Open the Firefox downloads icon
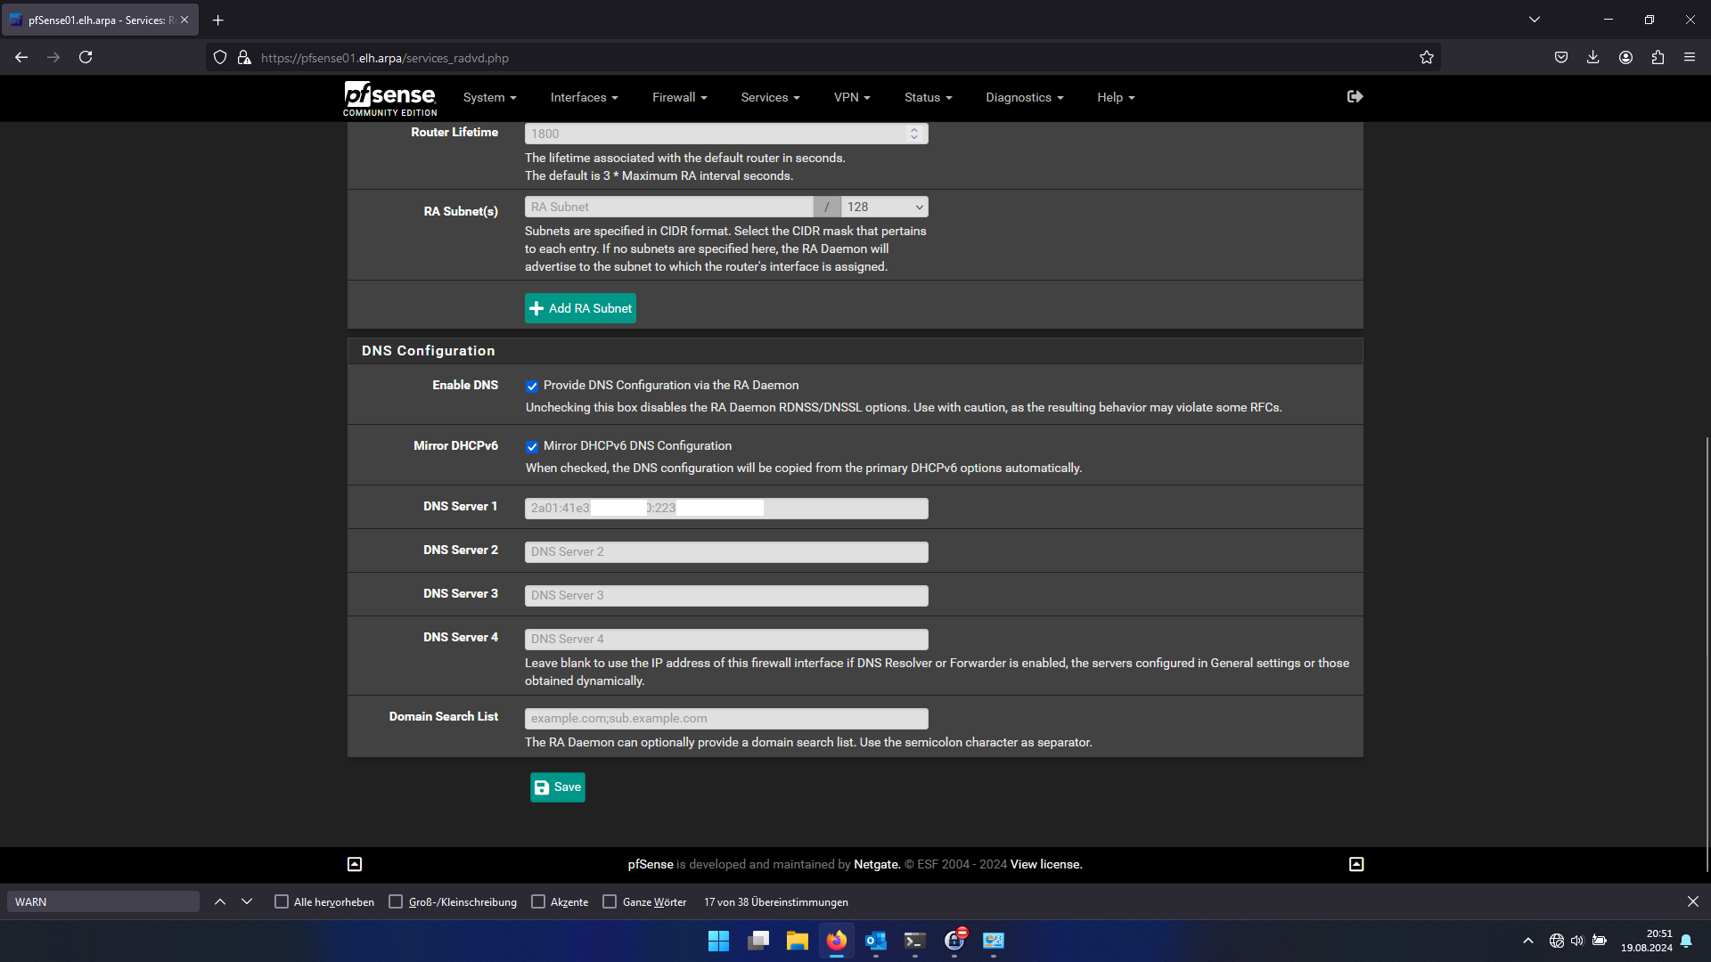The image size is (1711, 962). pyautogui.click(x=1593, y=57)
